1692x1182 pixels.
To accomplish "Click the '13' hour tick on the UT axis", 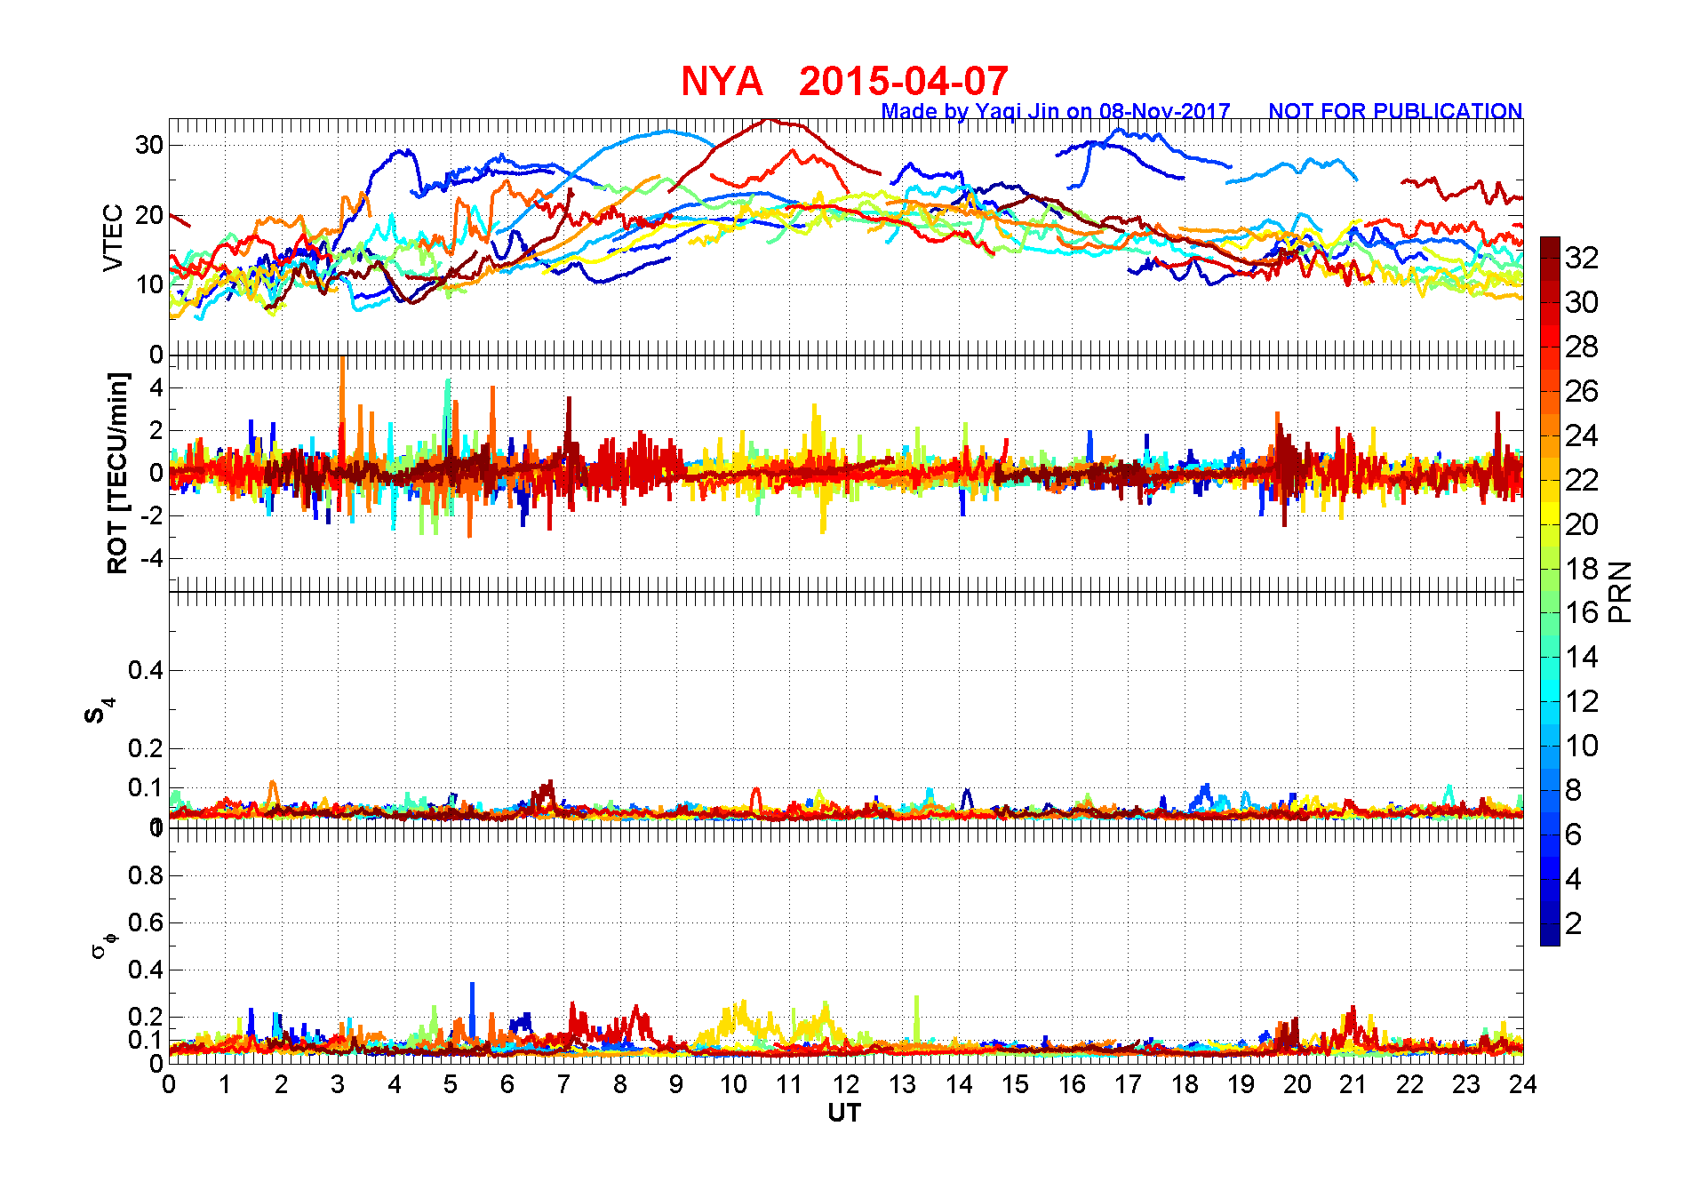I will (x=902, y=1084).
